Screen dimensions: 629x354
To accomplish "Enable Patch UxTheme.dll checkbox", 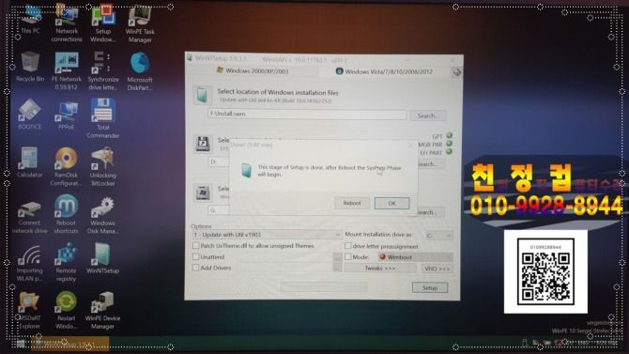I will coord(196,246).
